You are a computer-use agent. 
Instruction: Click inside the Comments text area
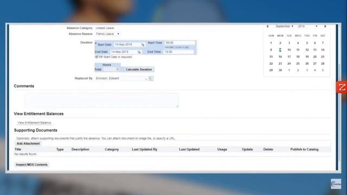[101, 100]
